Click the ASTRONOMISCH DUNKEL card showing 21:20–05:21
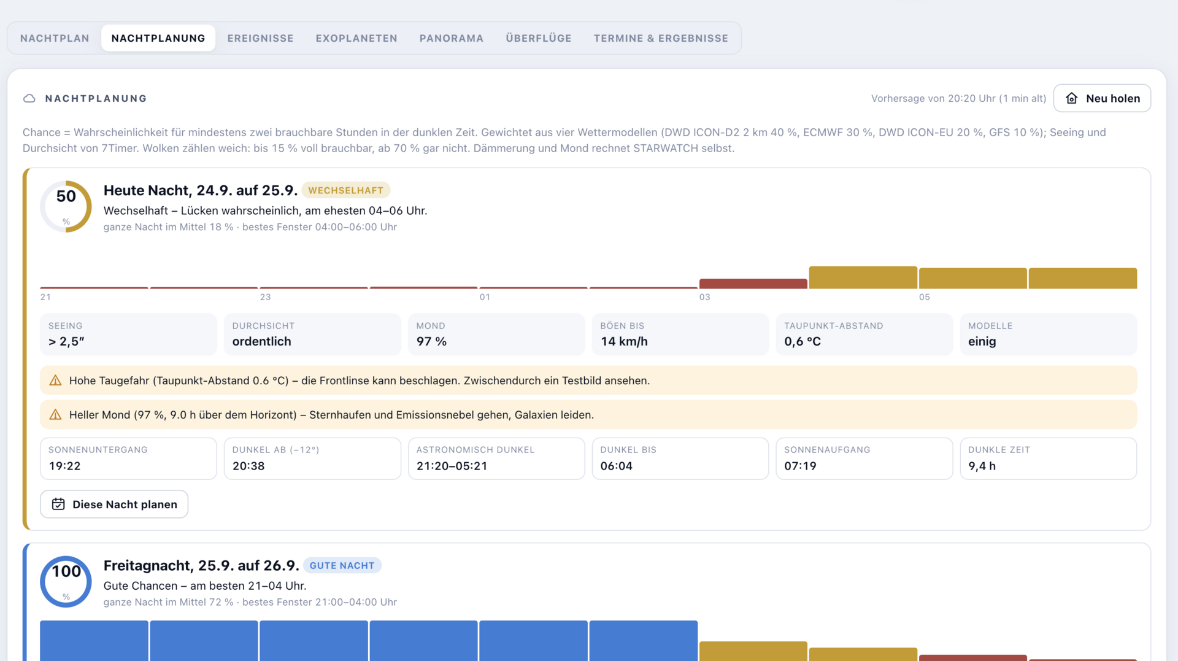The height and width of the screenshot is (661, 1178). (x=496, y=458)
